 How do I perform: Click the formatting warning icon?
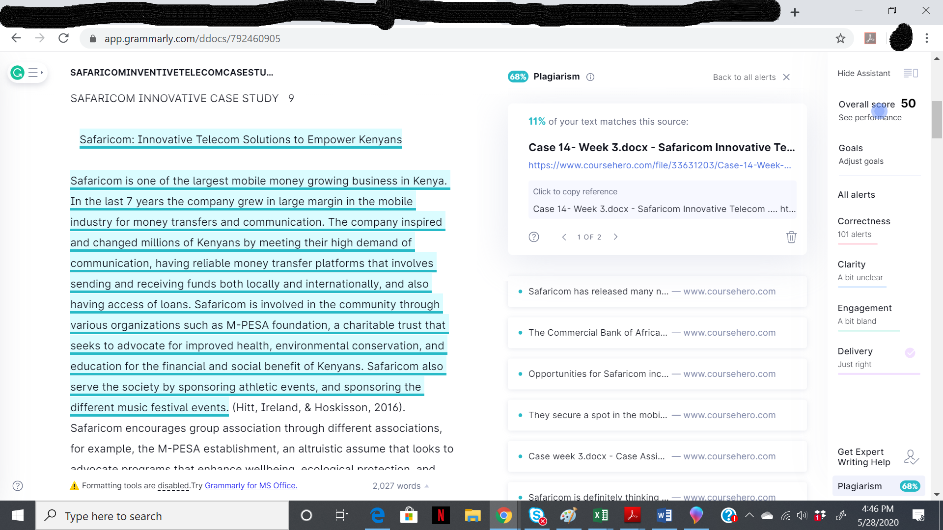pyautogui.click(x=74, y=486)
